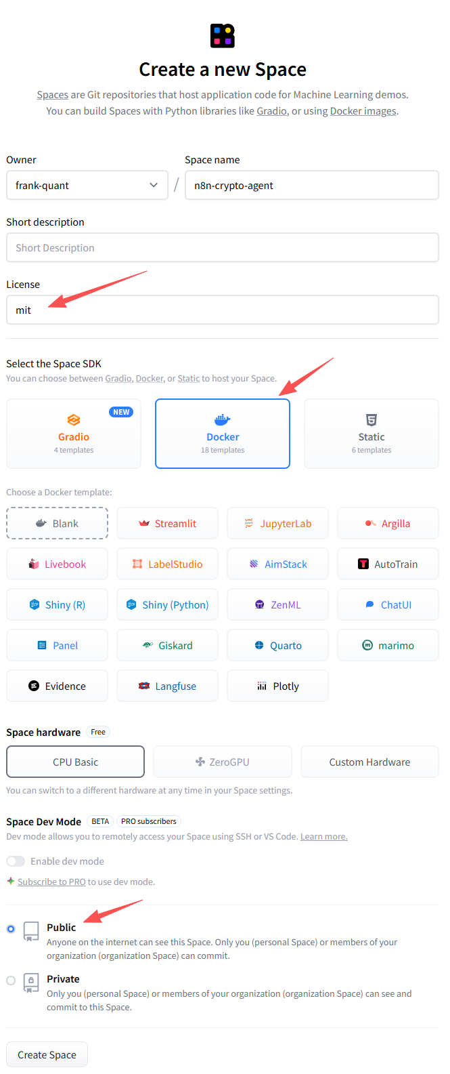Viewport: 450px width, 1074px height.
Task: Open the Subscribe to PRO link
Action: [x=51, y=882]
